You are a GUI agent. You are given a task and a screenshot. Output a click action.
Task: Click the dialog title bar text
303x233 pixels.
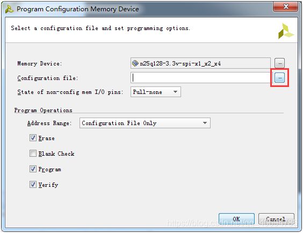[x=78, y=9]
